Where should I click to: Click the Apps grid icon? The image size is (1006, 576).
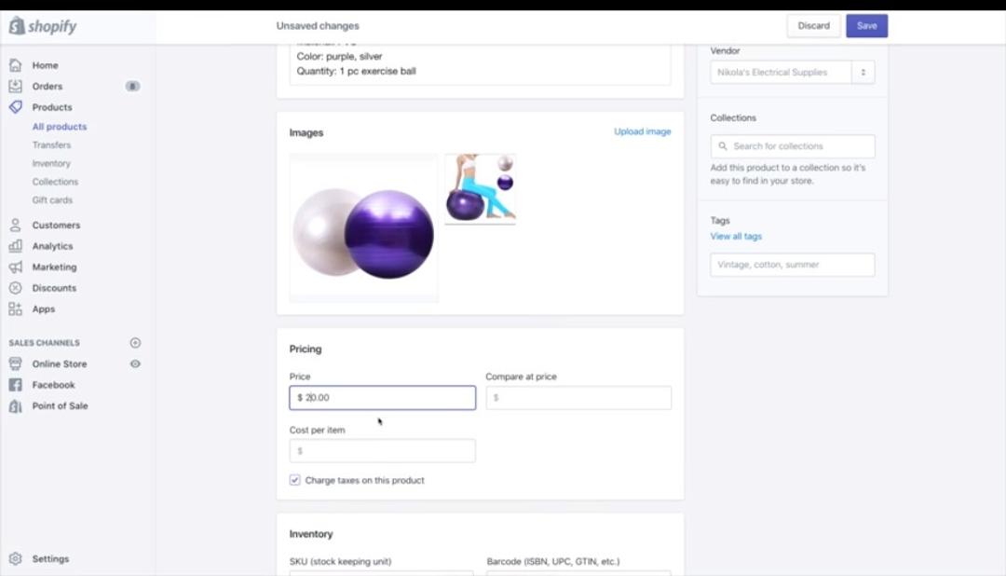pyautogui.click(x=14, y=309)
